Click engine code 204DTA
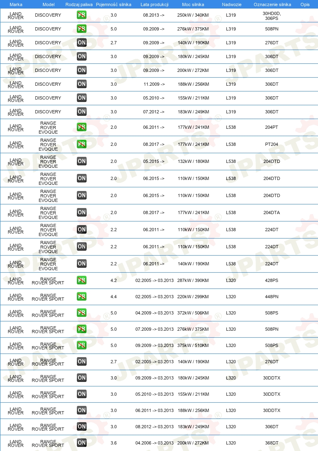The height and width of the screenshot is (451, 318). 272,212
